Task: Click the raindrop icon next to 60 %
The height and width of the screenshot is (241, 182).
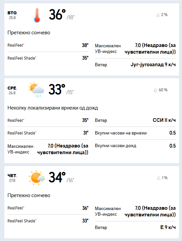Action: [x=155, y=90]
